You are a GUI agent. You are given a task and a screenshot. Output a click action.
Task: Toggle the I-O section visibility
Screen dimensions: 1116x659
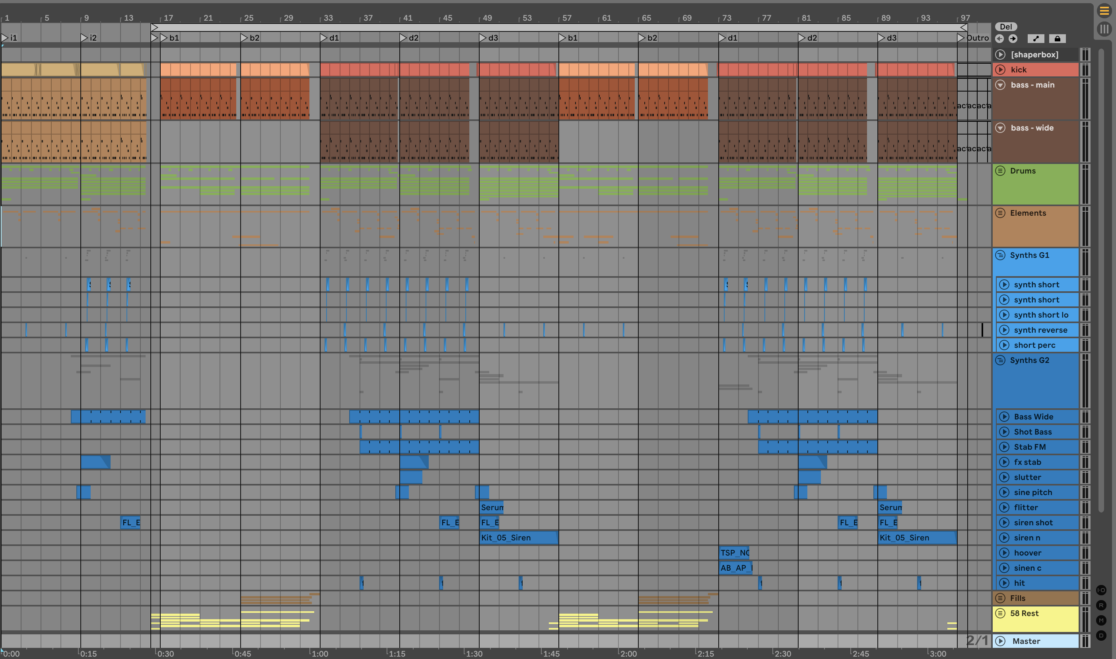(1101, 590)
